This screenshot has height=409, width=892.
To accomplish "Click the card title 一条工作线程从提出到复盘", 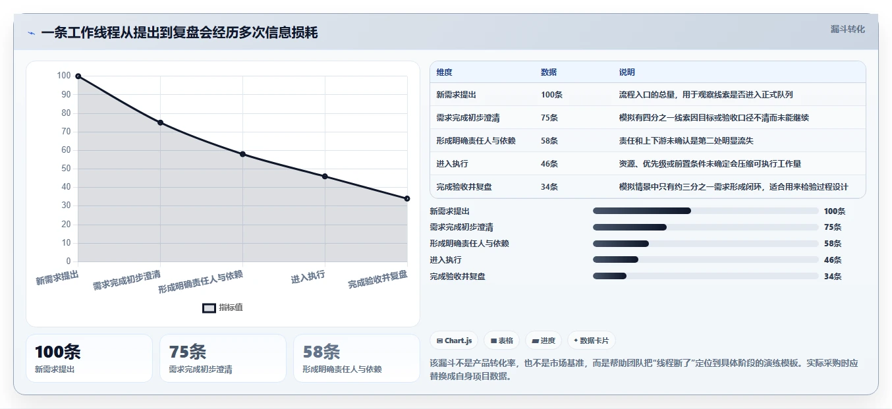I will [179, 33].
